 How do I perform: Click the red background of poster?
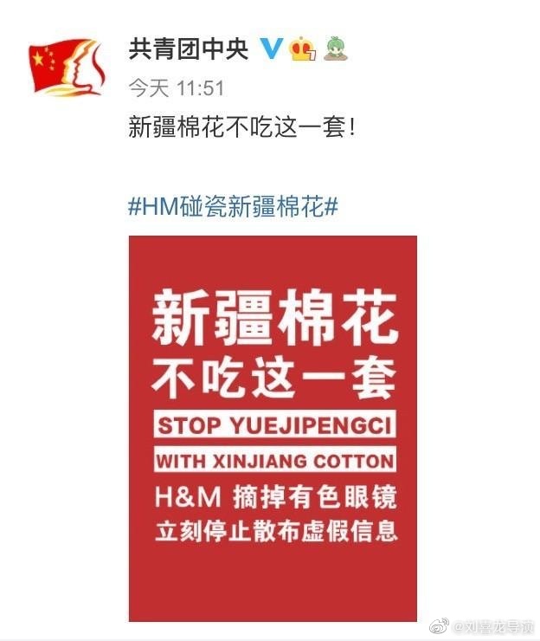273,585
